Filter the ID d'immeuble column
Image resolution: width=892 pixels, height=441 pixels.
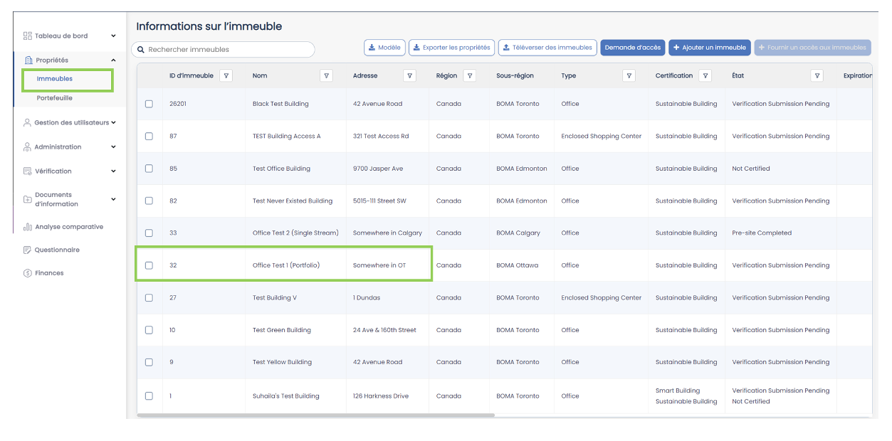tap(226, 75)
